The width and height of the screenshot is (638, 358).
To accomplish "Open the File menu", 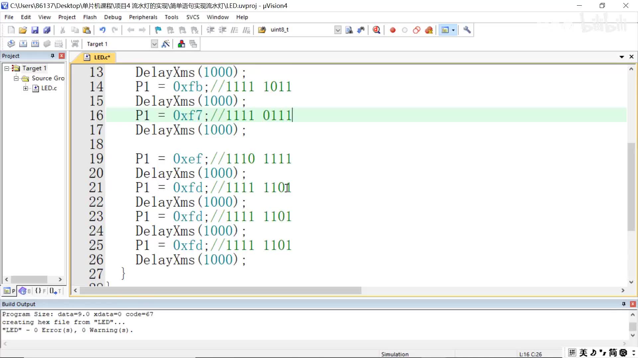I will click(x=9, y=17).
